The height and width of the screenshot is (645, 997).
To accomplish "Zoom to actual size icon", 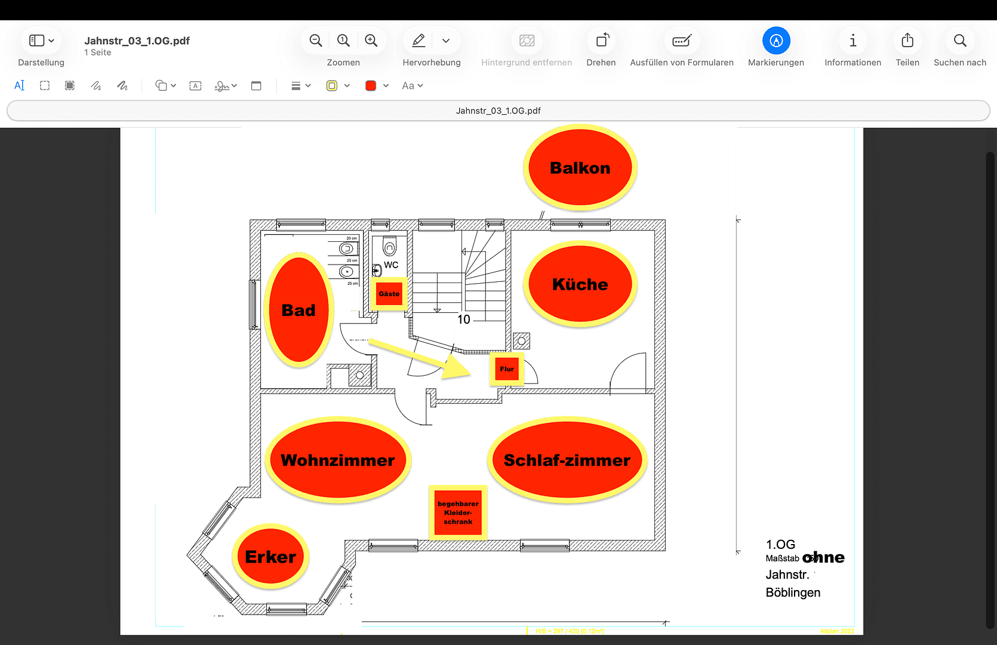I will click(x=343, y=41).
